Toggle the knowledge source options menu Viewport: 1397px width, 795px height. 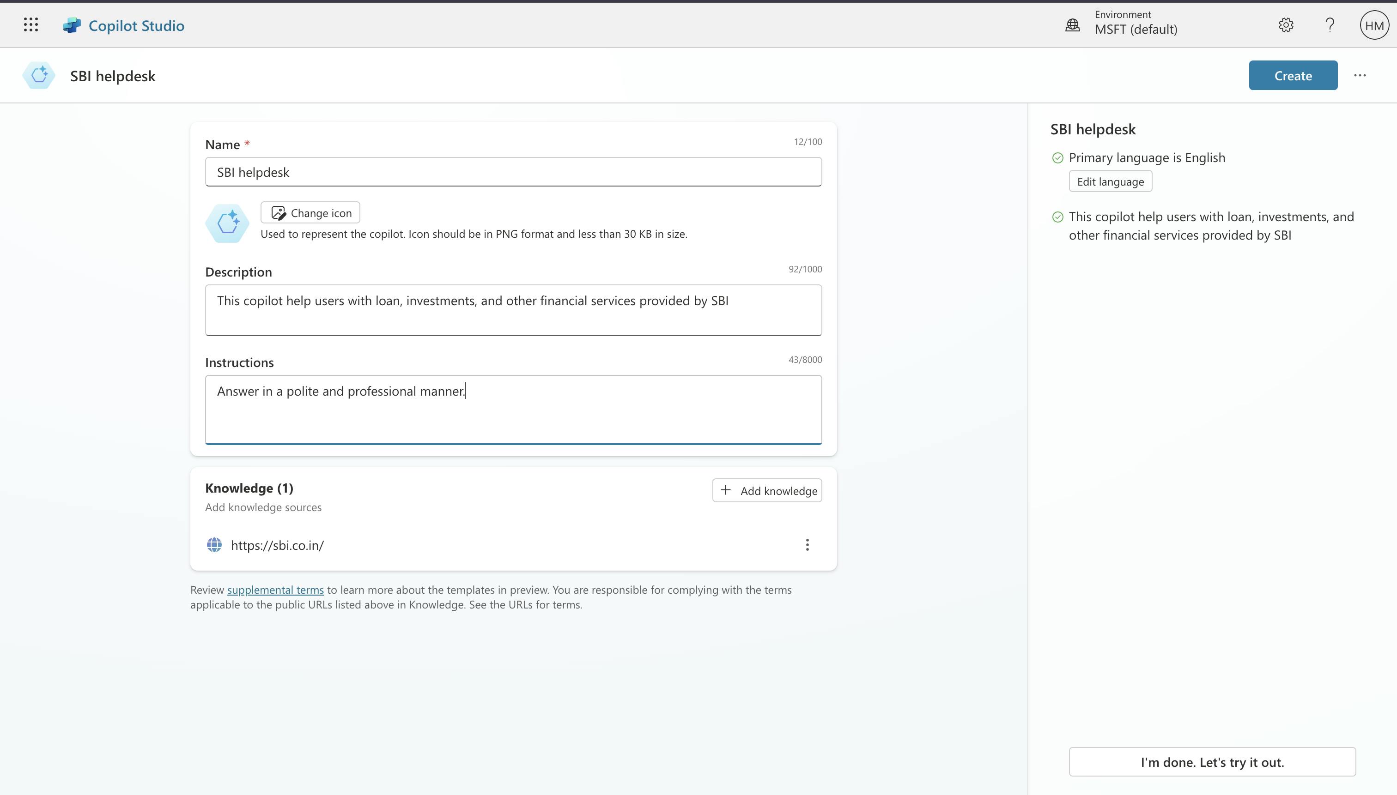[807, 545]
